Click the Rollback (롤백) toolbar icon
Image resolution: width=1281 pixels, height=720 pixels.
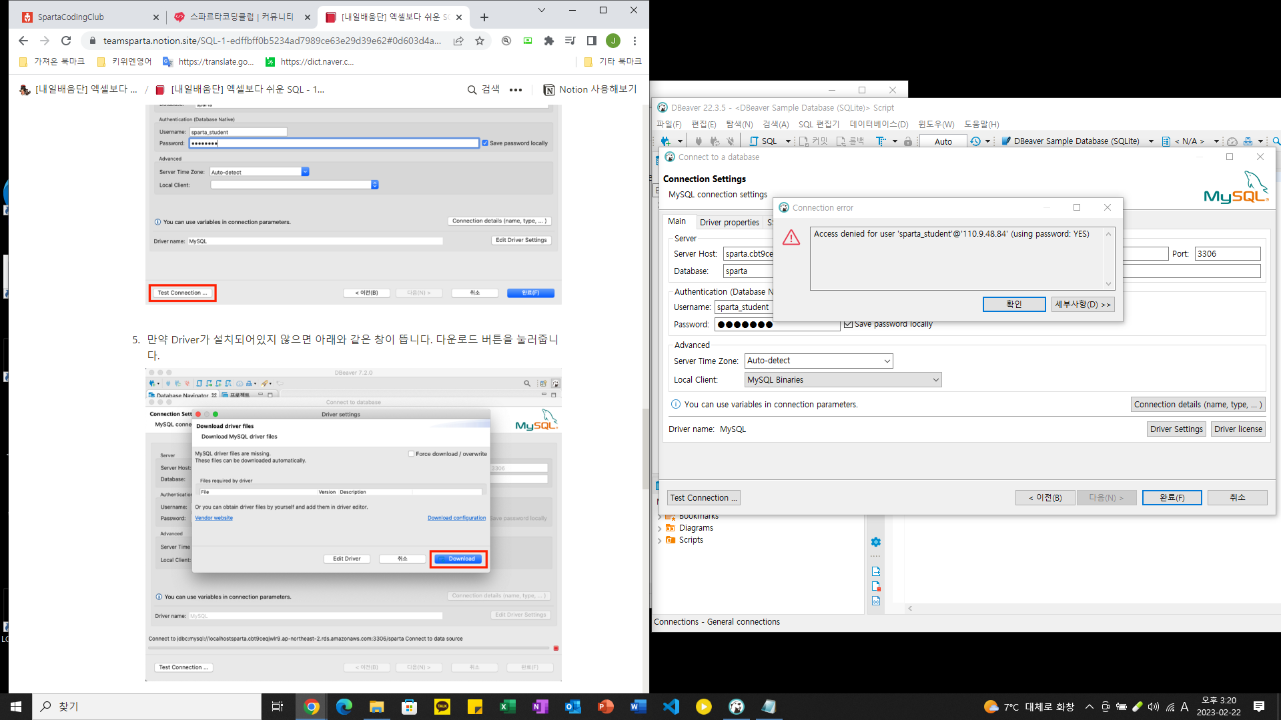pos(851,141)
